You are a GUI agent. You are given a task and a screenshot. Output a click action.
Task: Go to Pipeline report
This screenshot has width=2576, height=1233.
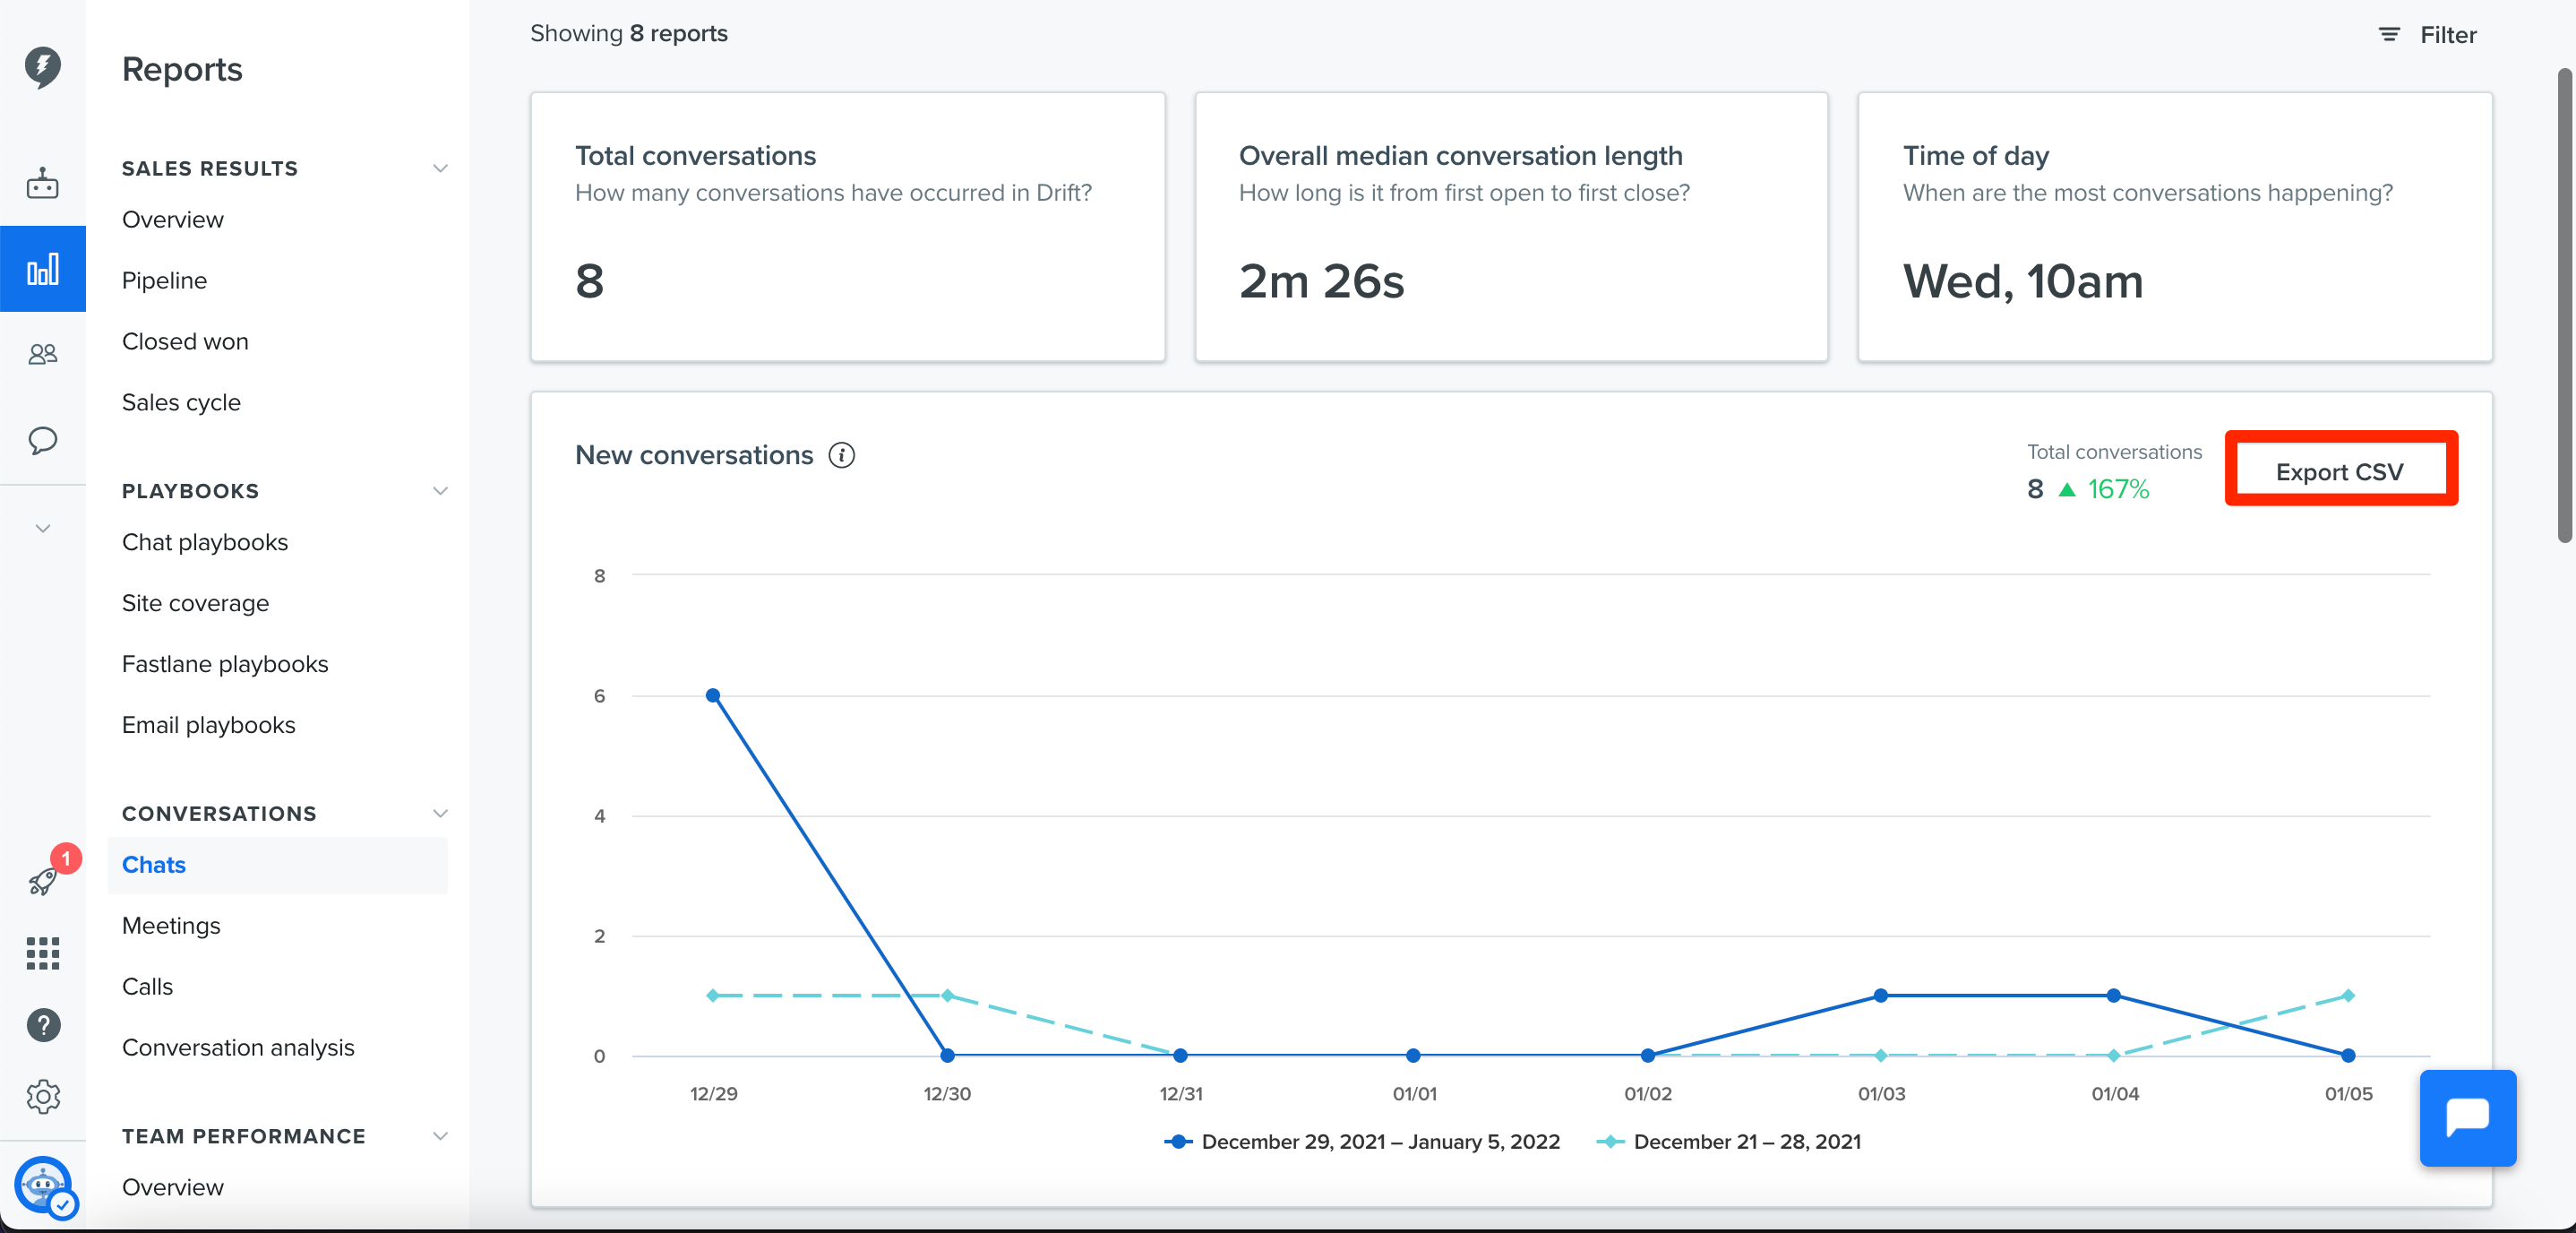164,280
